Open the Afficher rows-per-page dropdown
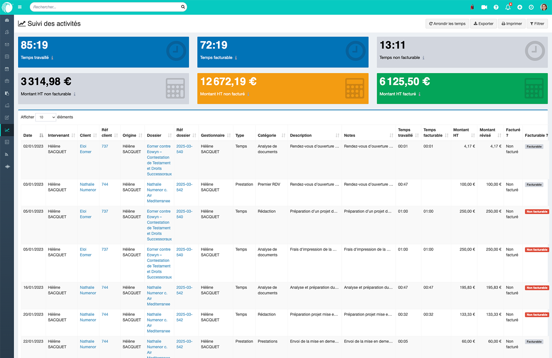 point(46,117)
